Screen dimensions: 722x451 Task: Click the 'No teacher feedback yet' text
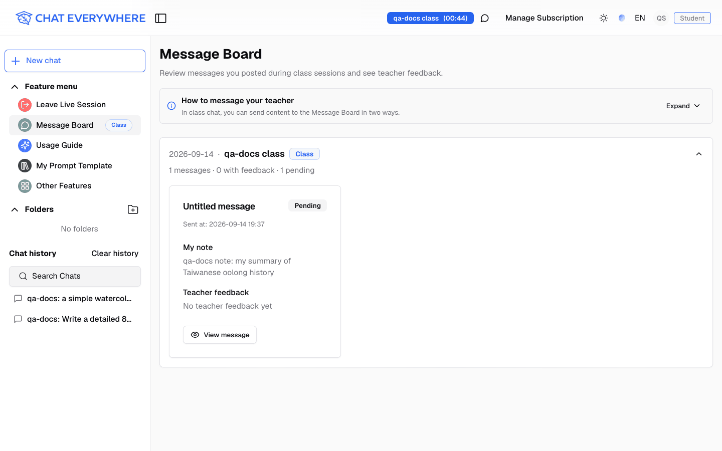click(x=228, y=306)
